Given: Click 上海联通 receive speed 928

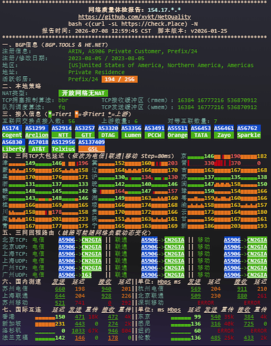Looking at the screenshot, I should pyautogui.click(x=106, y=295).
